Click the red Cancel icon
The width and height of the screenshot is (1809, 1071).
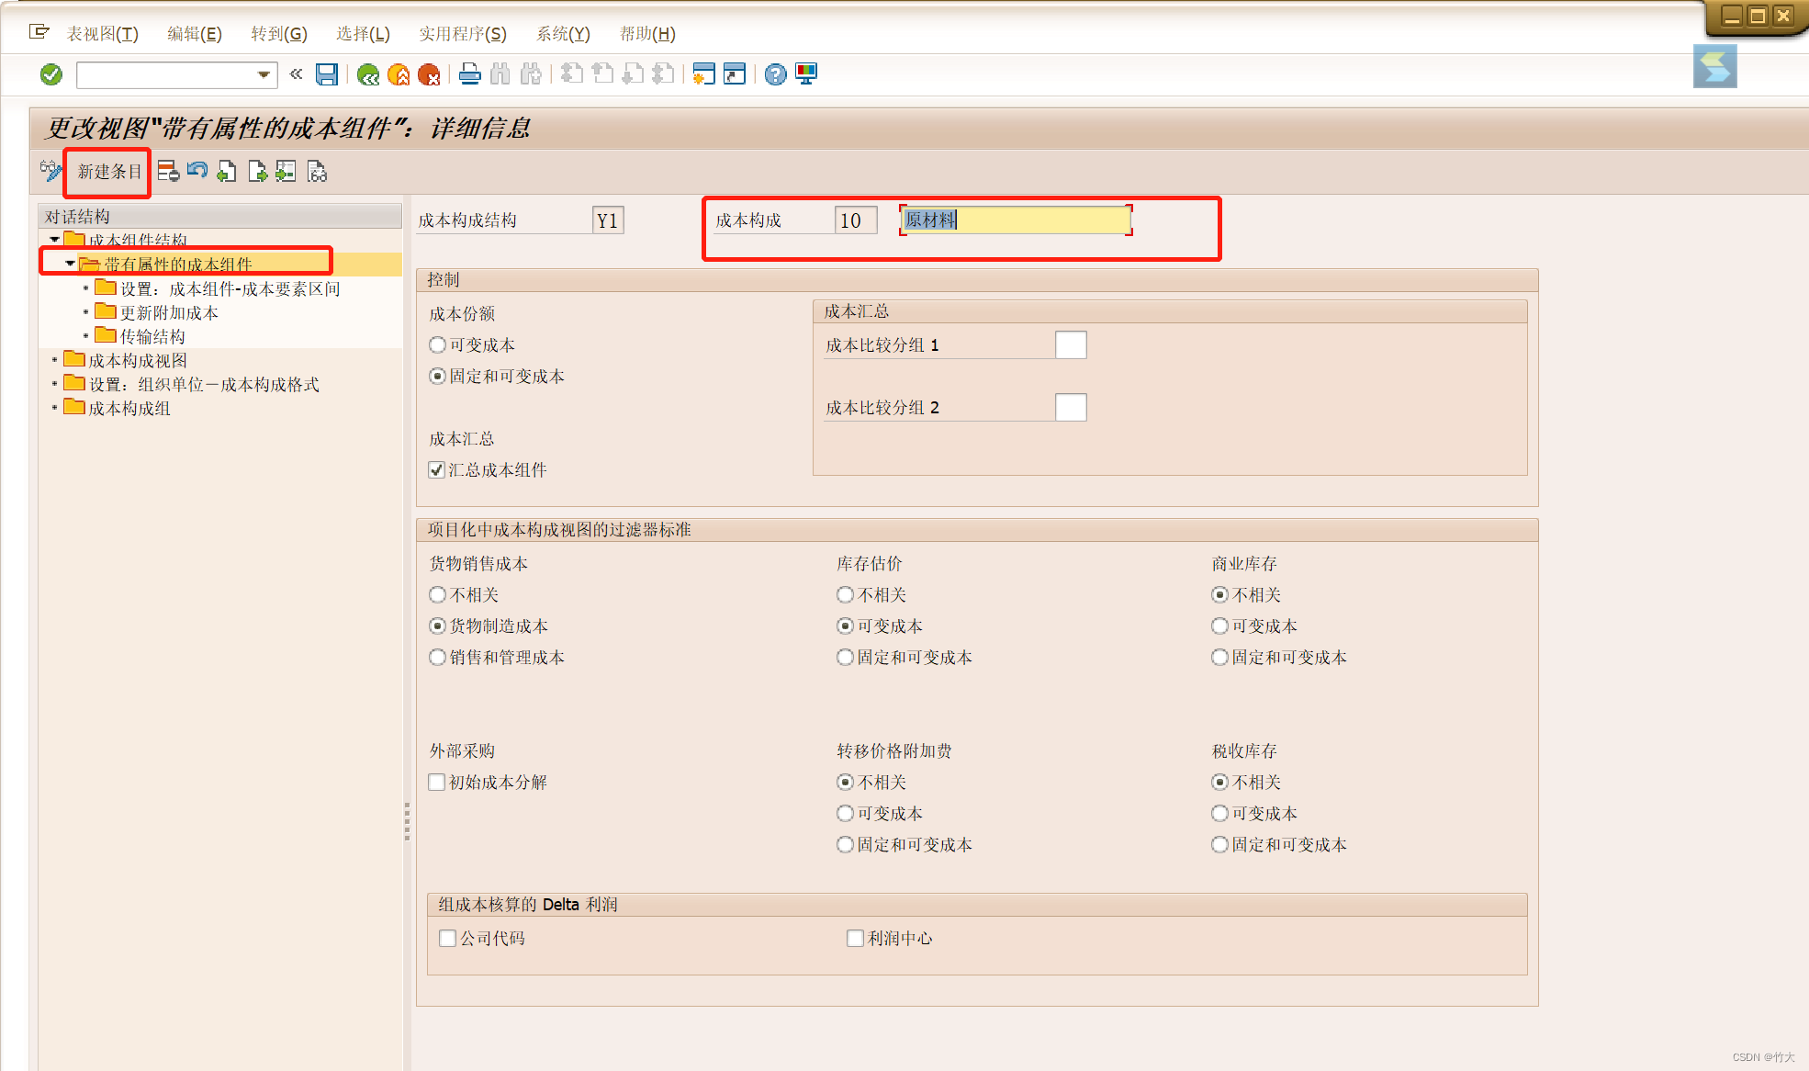click(x=429, y=74)
